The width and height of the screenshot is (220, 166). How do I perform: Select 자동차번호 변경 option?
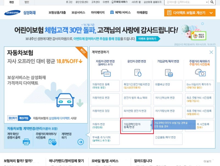(x=105, y=99)
